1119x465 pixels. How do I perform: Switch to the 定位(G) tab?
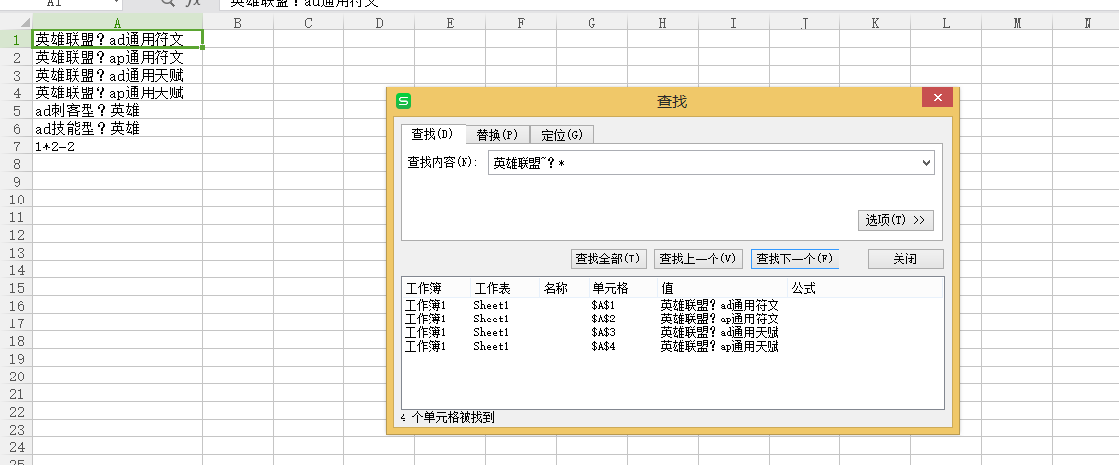562,134
